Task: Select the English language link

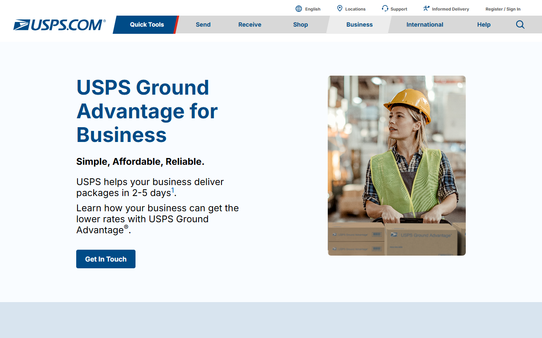Action: pos(313,9)
